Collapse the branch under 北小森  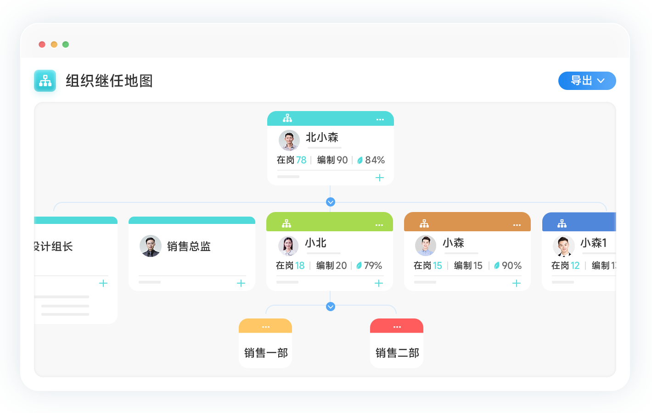pos(330,202)
